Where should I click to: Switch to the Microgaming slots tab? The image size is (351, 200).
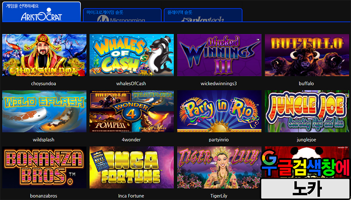[x=122, y=15]
